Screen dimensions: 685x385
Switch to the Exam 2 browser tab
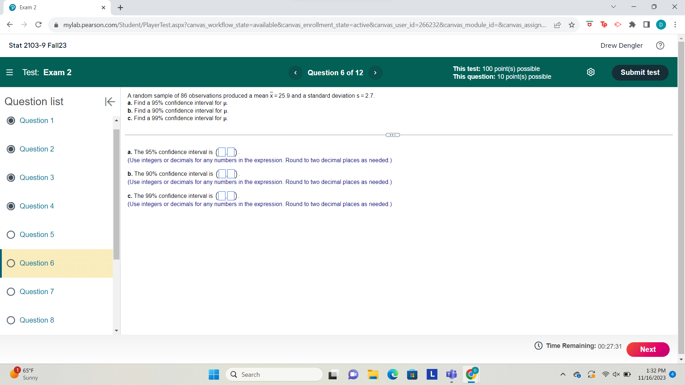point(54,7)
